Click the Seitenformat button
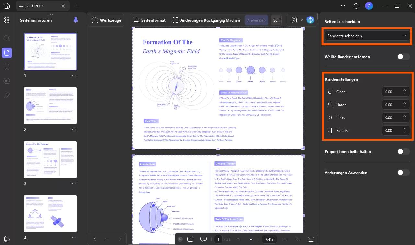Image resolution: width=415 pixels, height=245 pixels. (149, 20)
